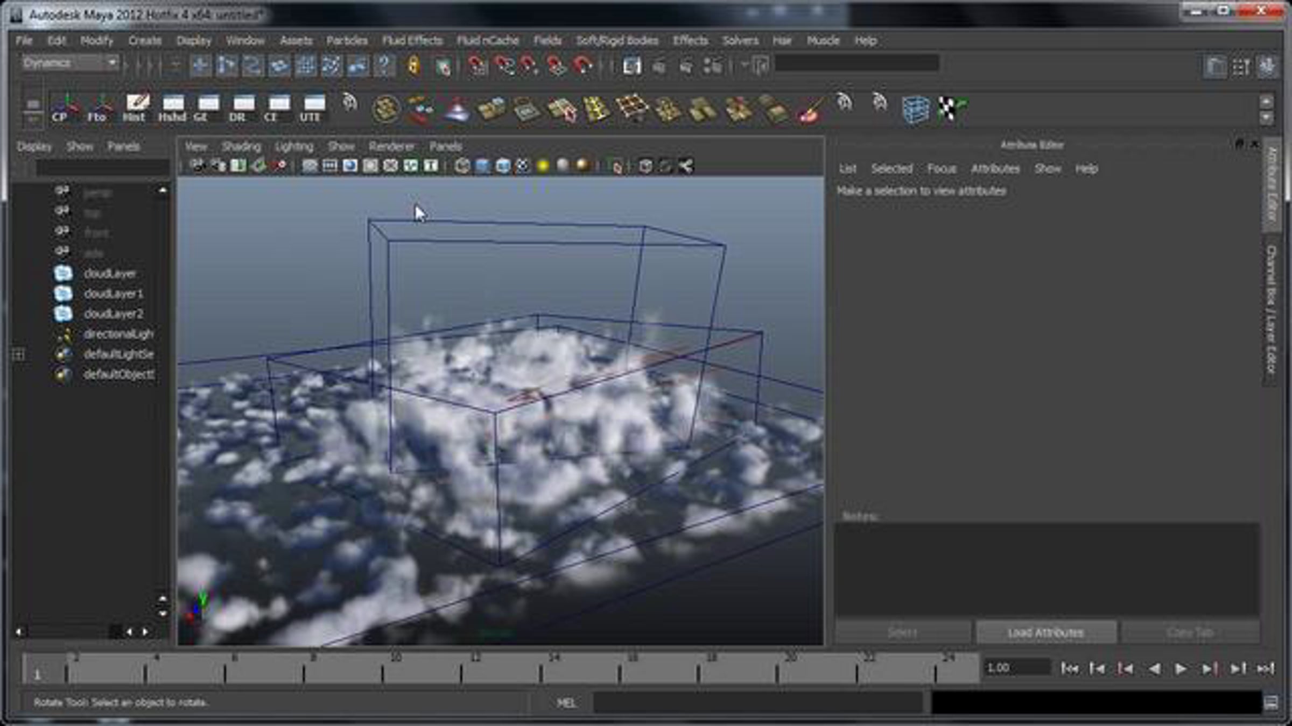Toggle the Attribute Editor side tab
The width and height of the screenshot is (1292, 726).
pyautogui.click(x=1271, y=184)
